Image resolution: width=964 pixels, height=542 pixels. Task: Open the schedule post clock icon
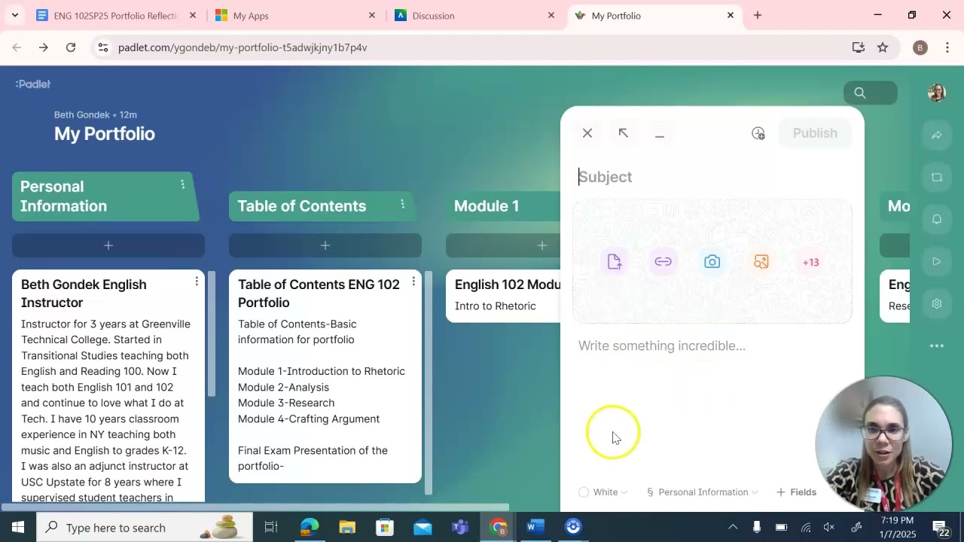(x=758, y=133)
